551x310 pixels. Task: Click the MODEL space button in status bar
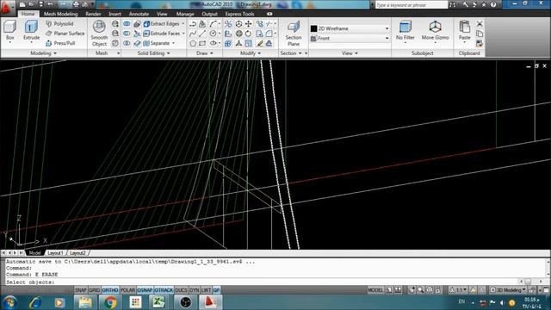click(375, 290)
